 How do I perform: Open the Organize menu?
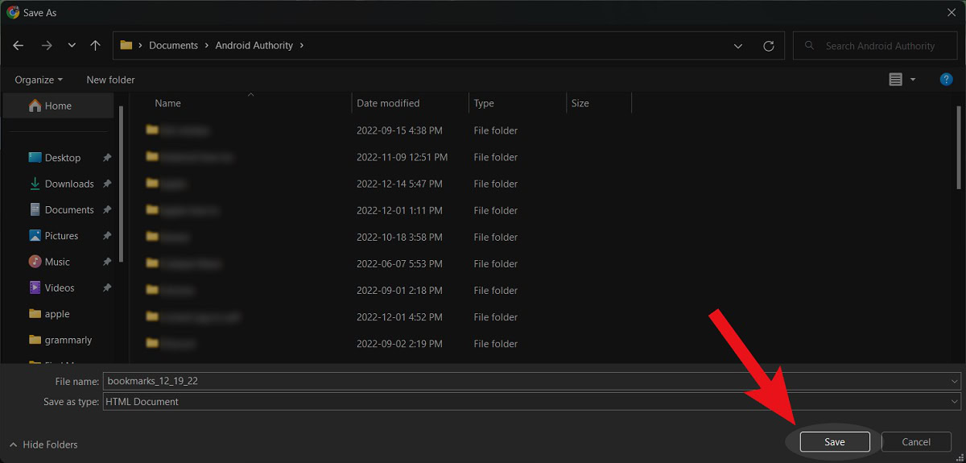[x=39, y=80]
